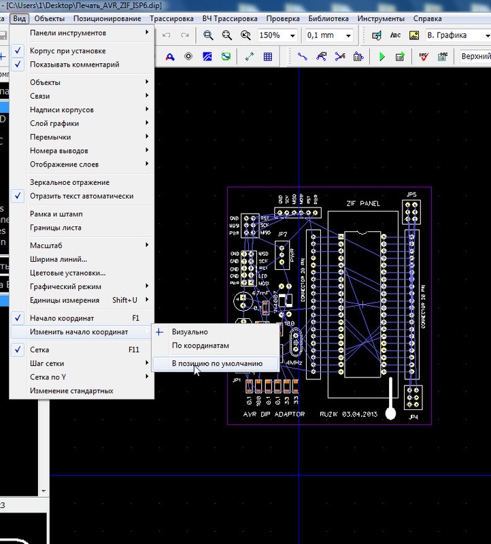Viewport: 491px width, 544px height.
Task: Click the insert picture icon
Action: point(414,35)
